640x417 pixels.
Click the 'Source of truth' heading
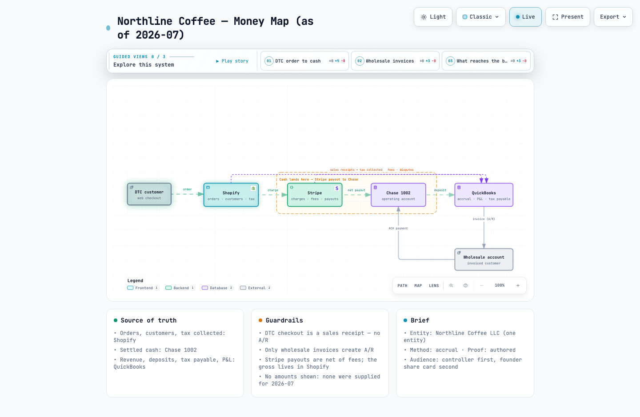coord(148,320)
